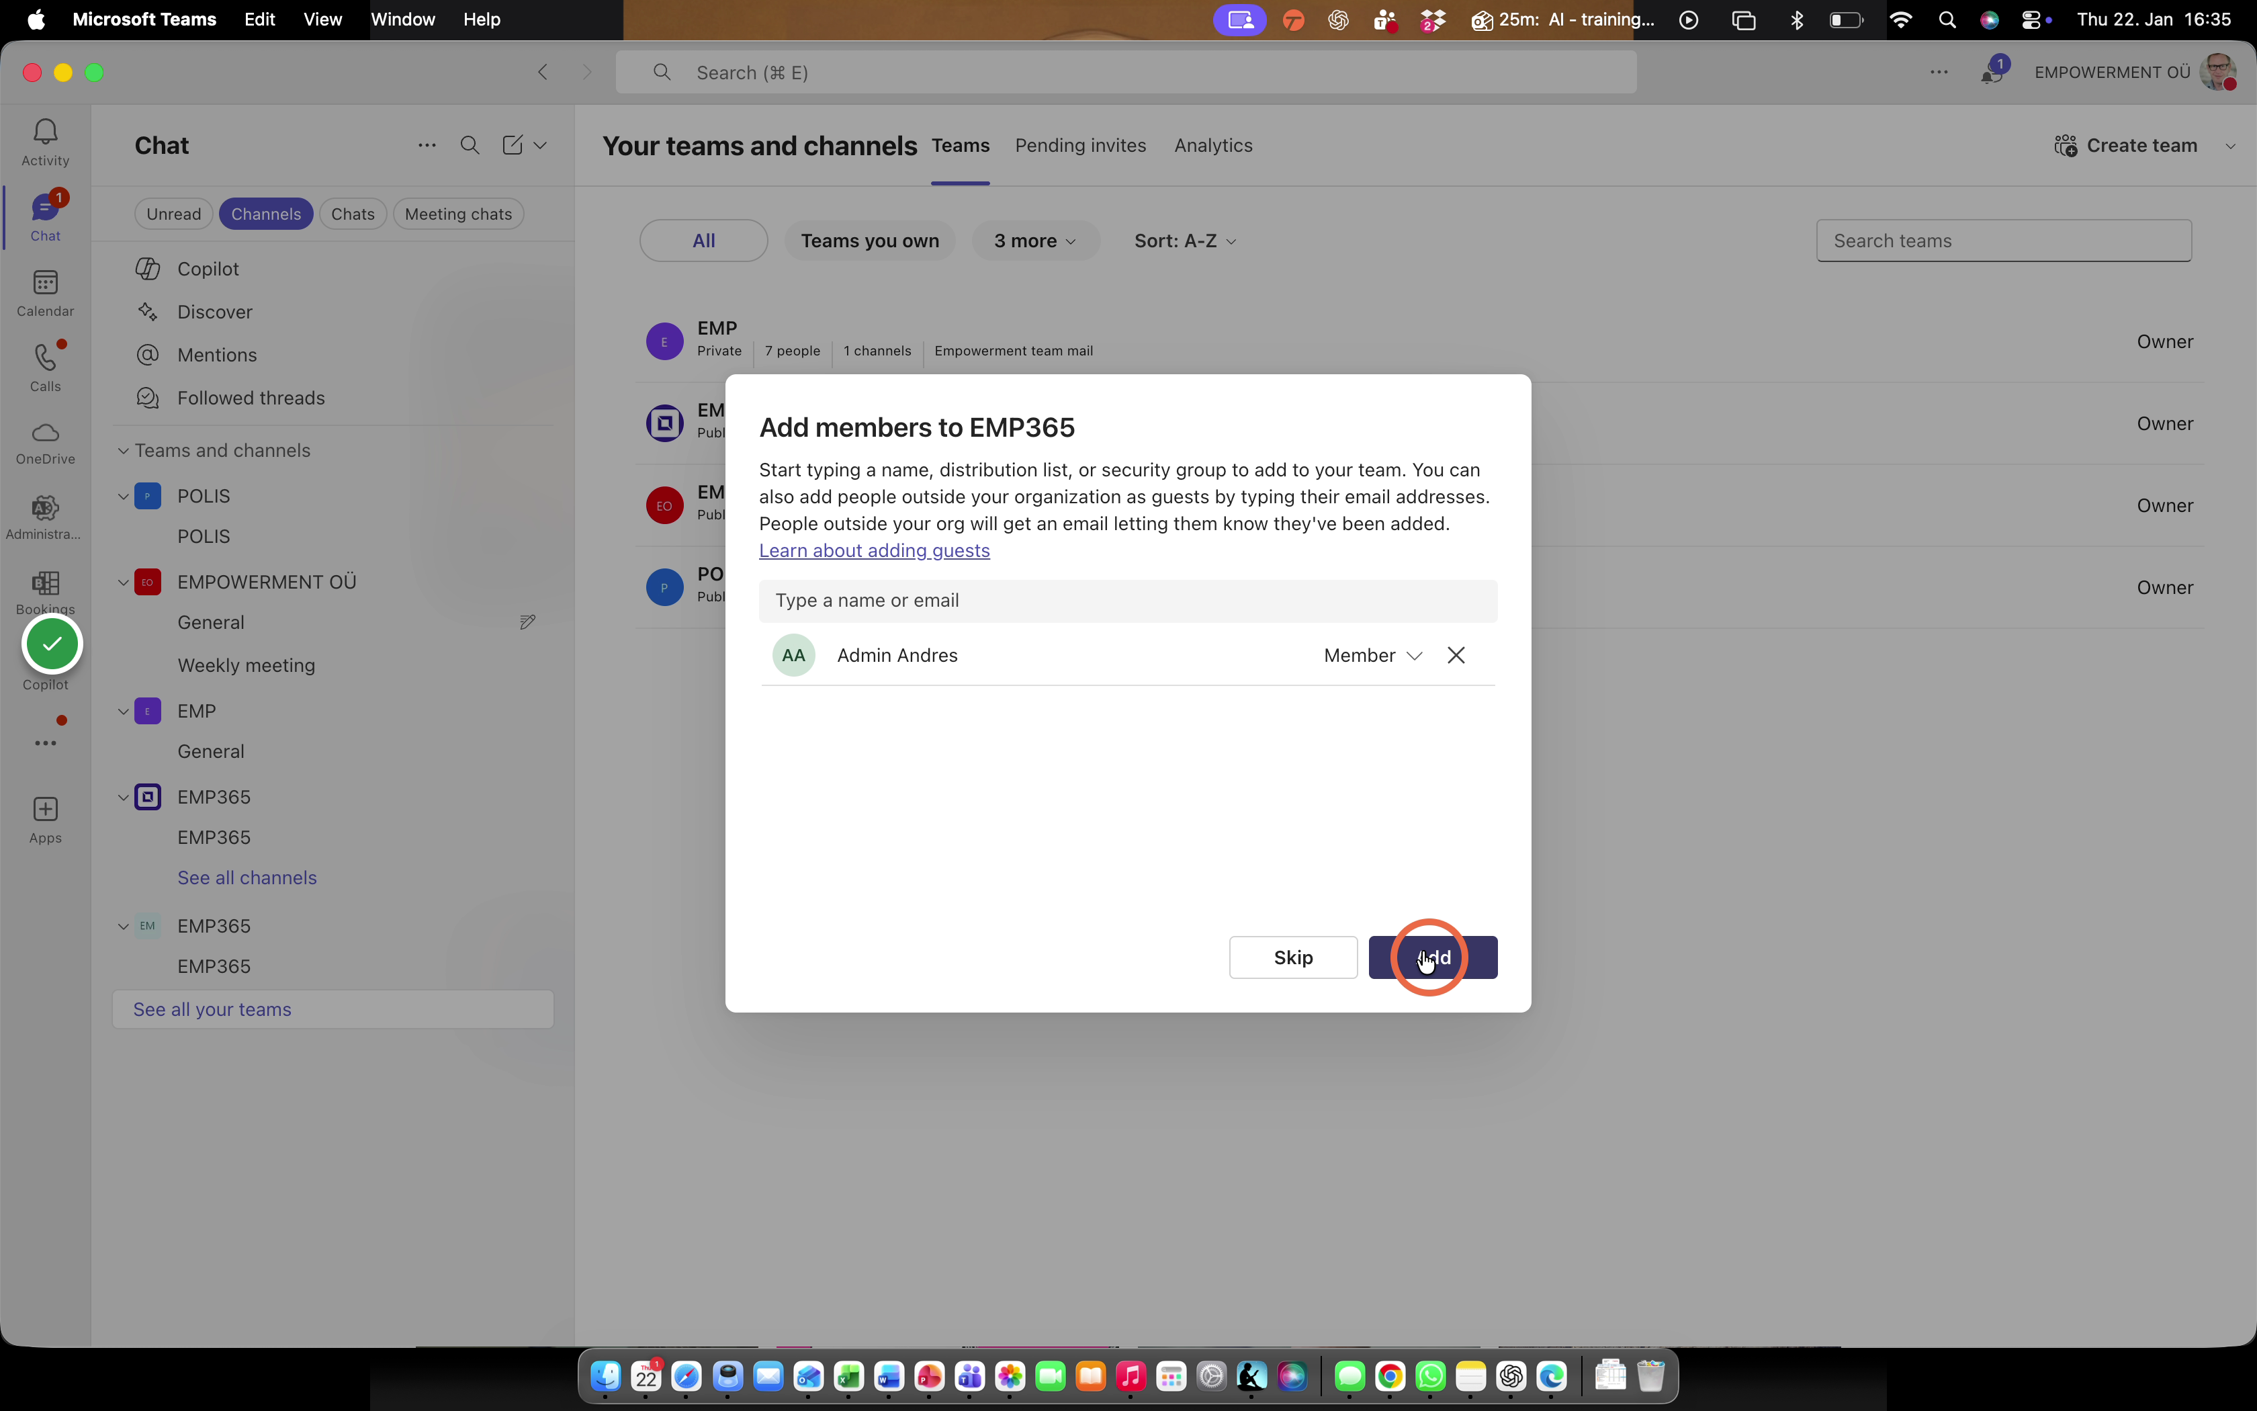Click the Add button
Image resolution: width=2257 pixels, height=1411 pixels.
tap(1433, 957)
